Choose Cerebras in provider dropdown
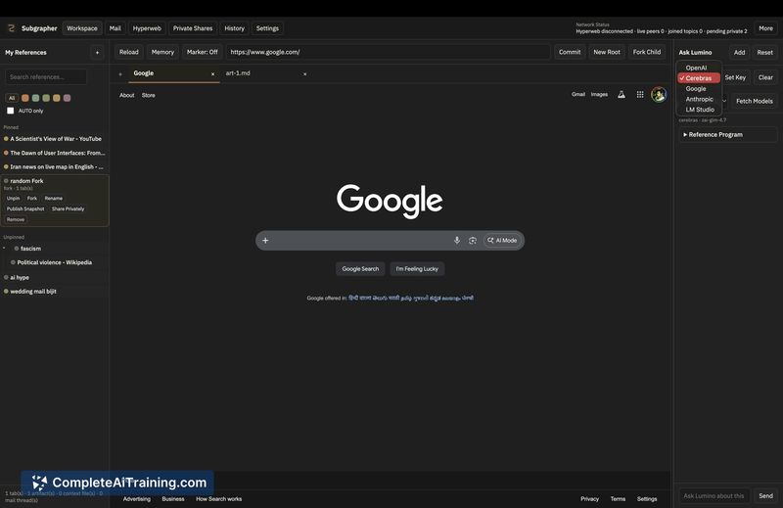Image resolution: width=783 pixels, height=508 pixels. click(699, 78)
